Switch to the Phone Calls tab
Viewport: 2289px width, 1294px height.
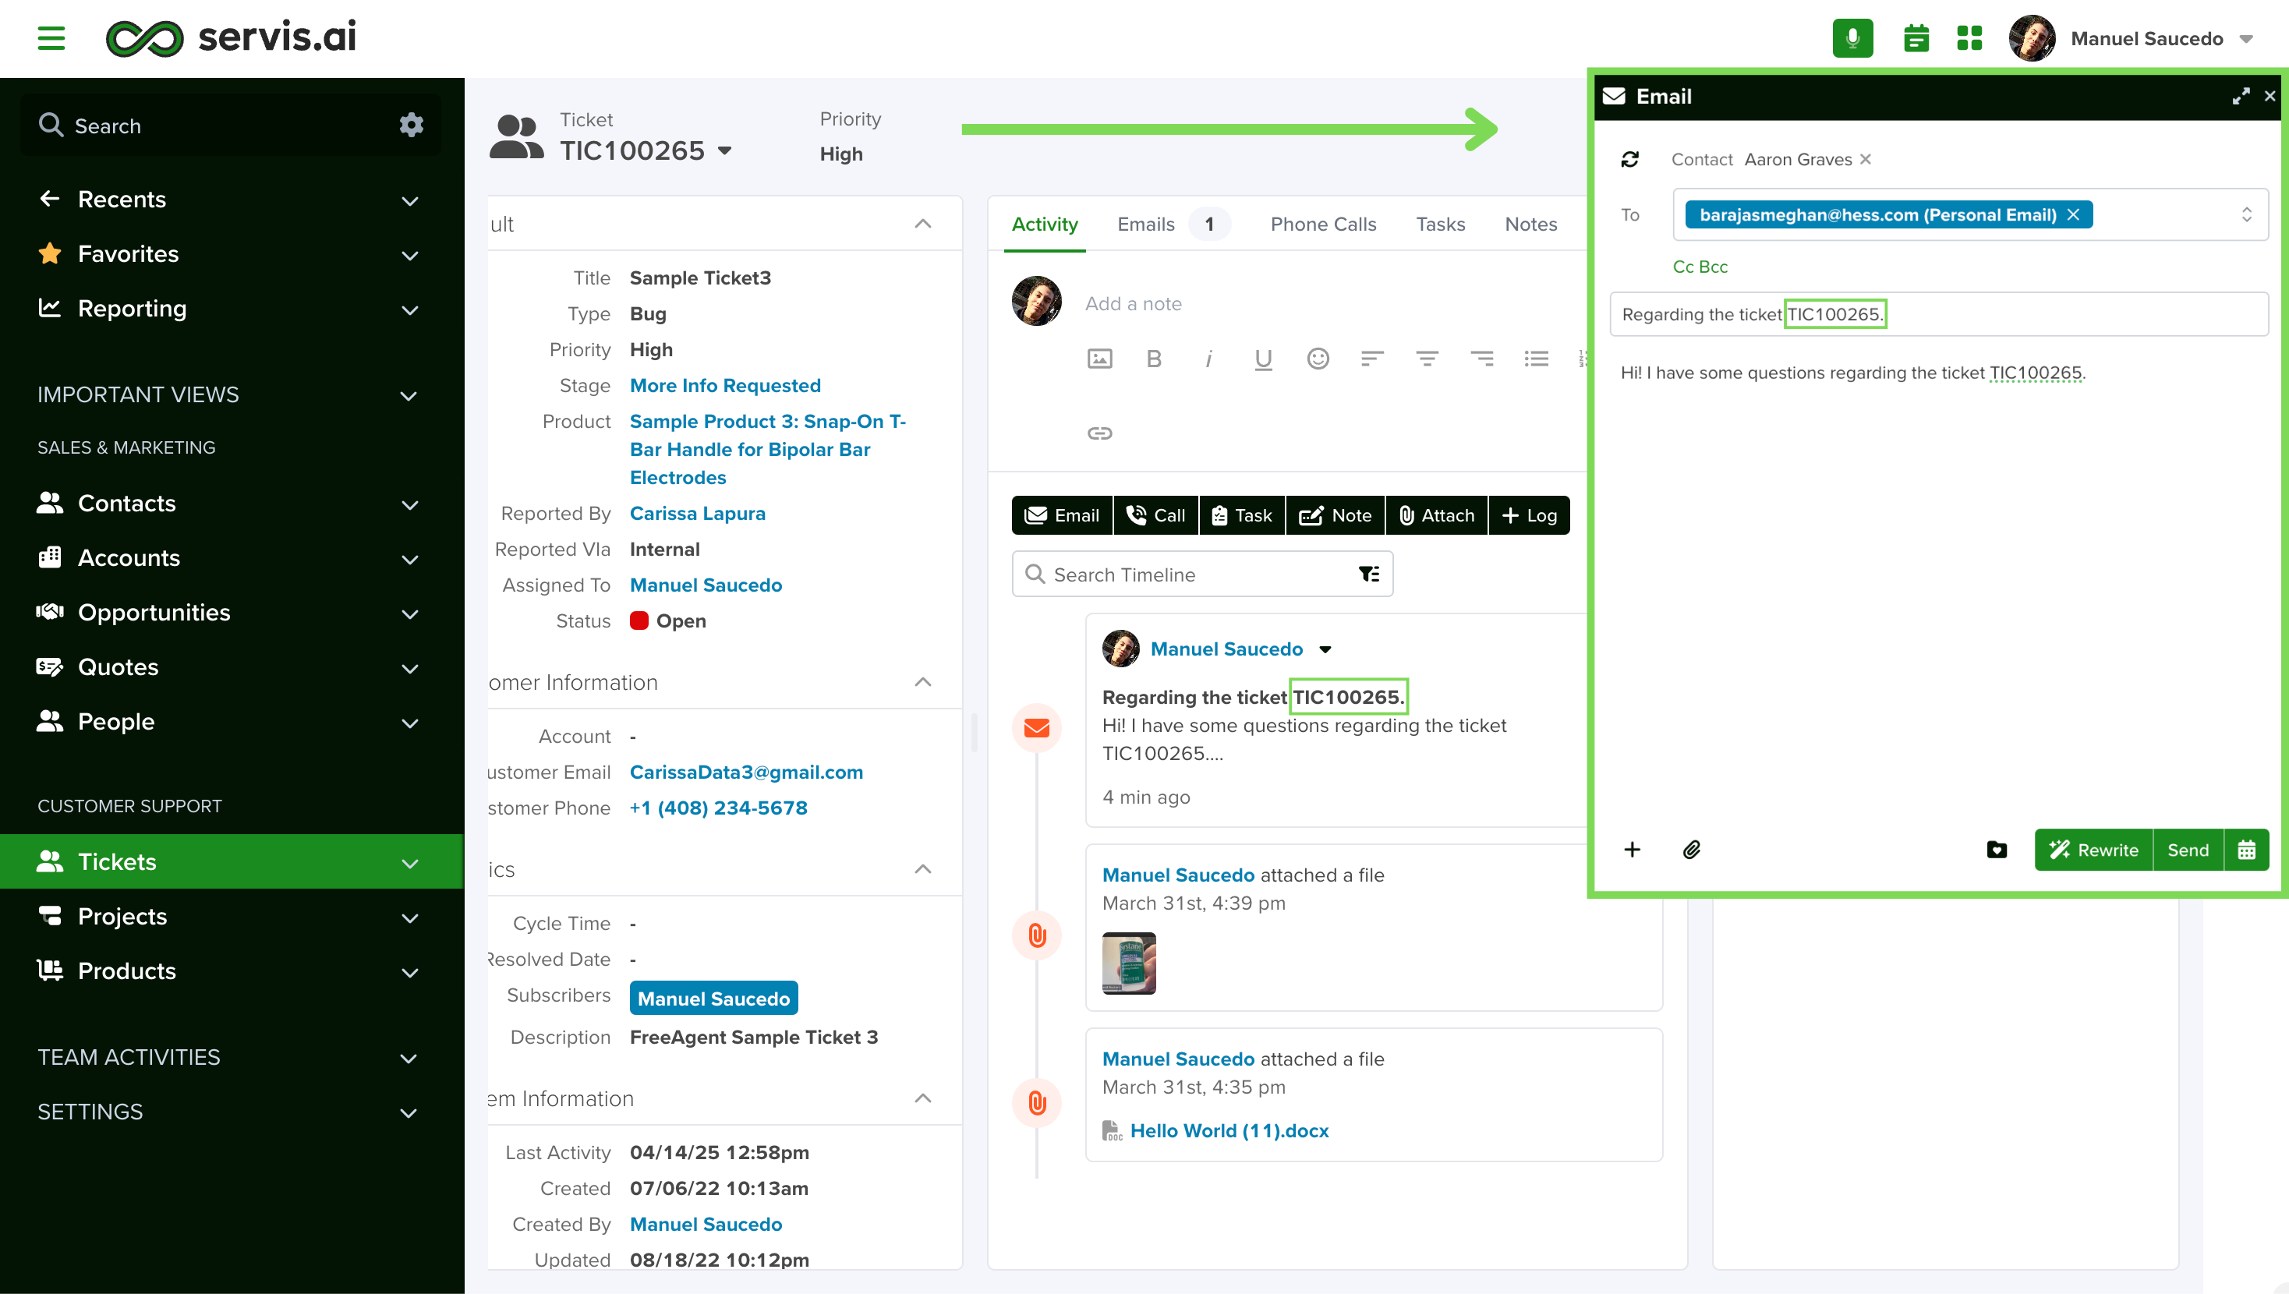pyautogui.click(x=1323, y=224)
